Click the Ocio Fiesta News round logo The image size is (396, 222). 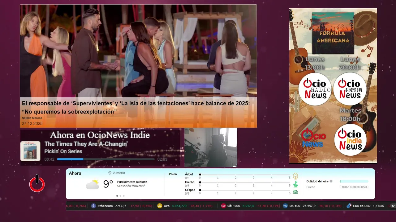(x=350, y=89)
